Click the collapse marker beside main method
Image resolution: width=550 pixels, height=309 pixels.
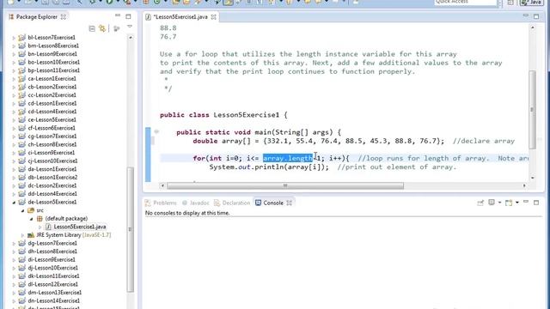tap(156, 131)
